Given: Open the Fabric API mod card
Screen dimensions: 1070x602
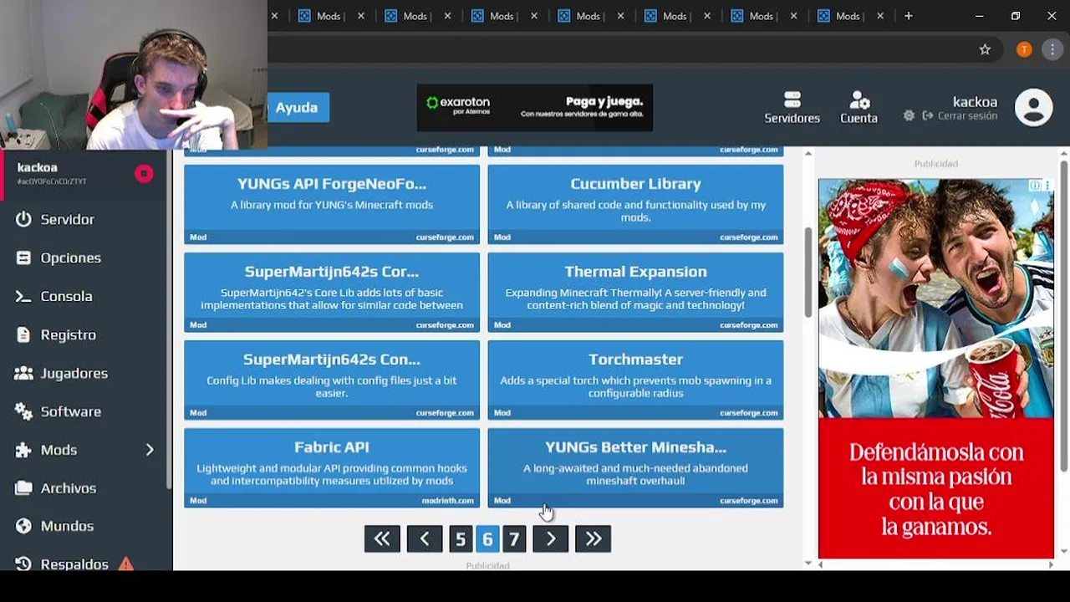Looking at the screenshot, I should coord(332,468).
